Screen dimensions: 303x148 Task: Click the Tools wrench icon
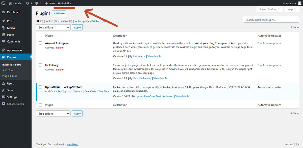coord(4,90)
